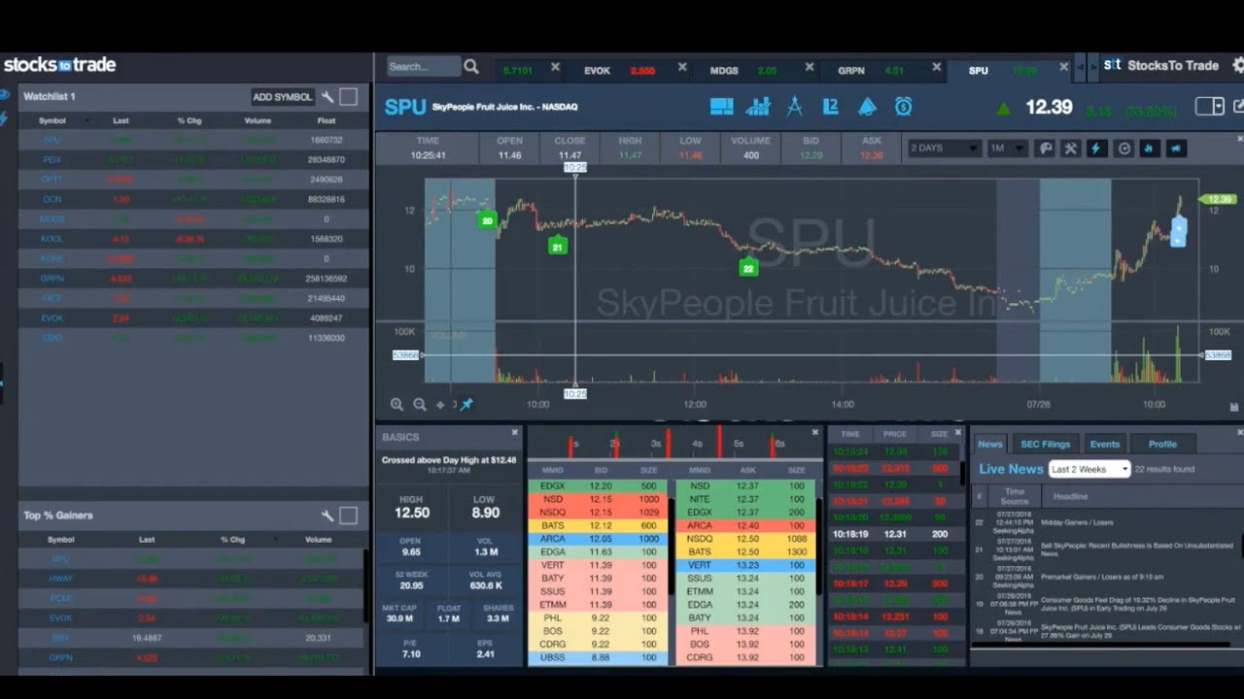Click the news marker 22 on chart
Image resolution: width=1244 pixels, height=699 pixels.
pos(747,268)
